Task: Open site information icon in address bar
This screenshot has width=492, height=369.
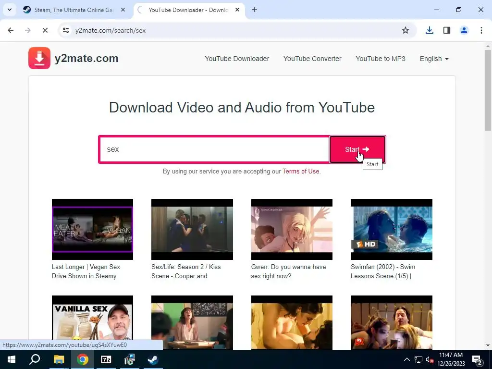Action: 65,30
